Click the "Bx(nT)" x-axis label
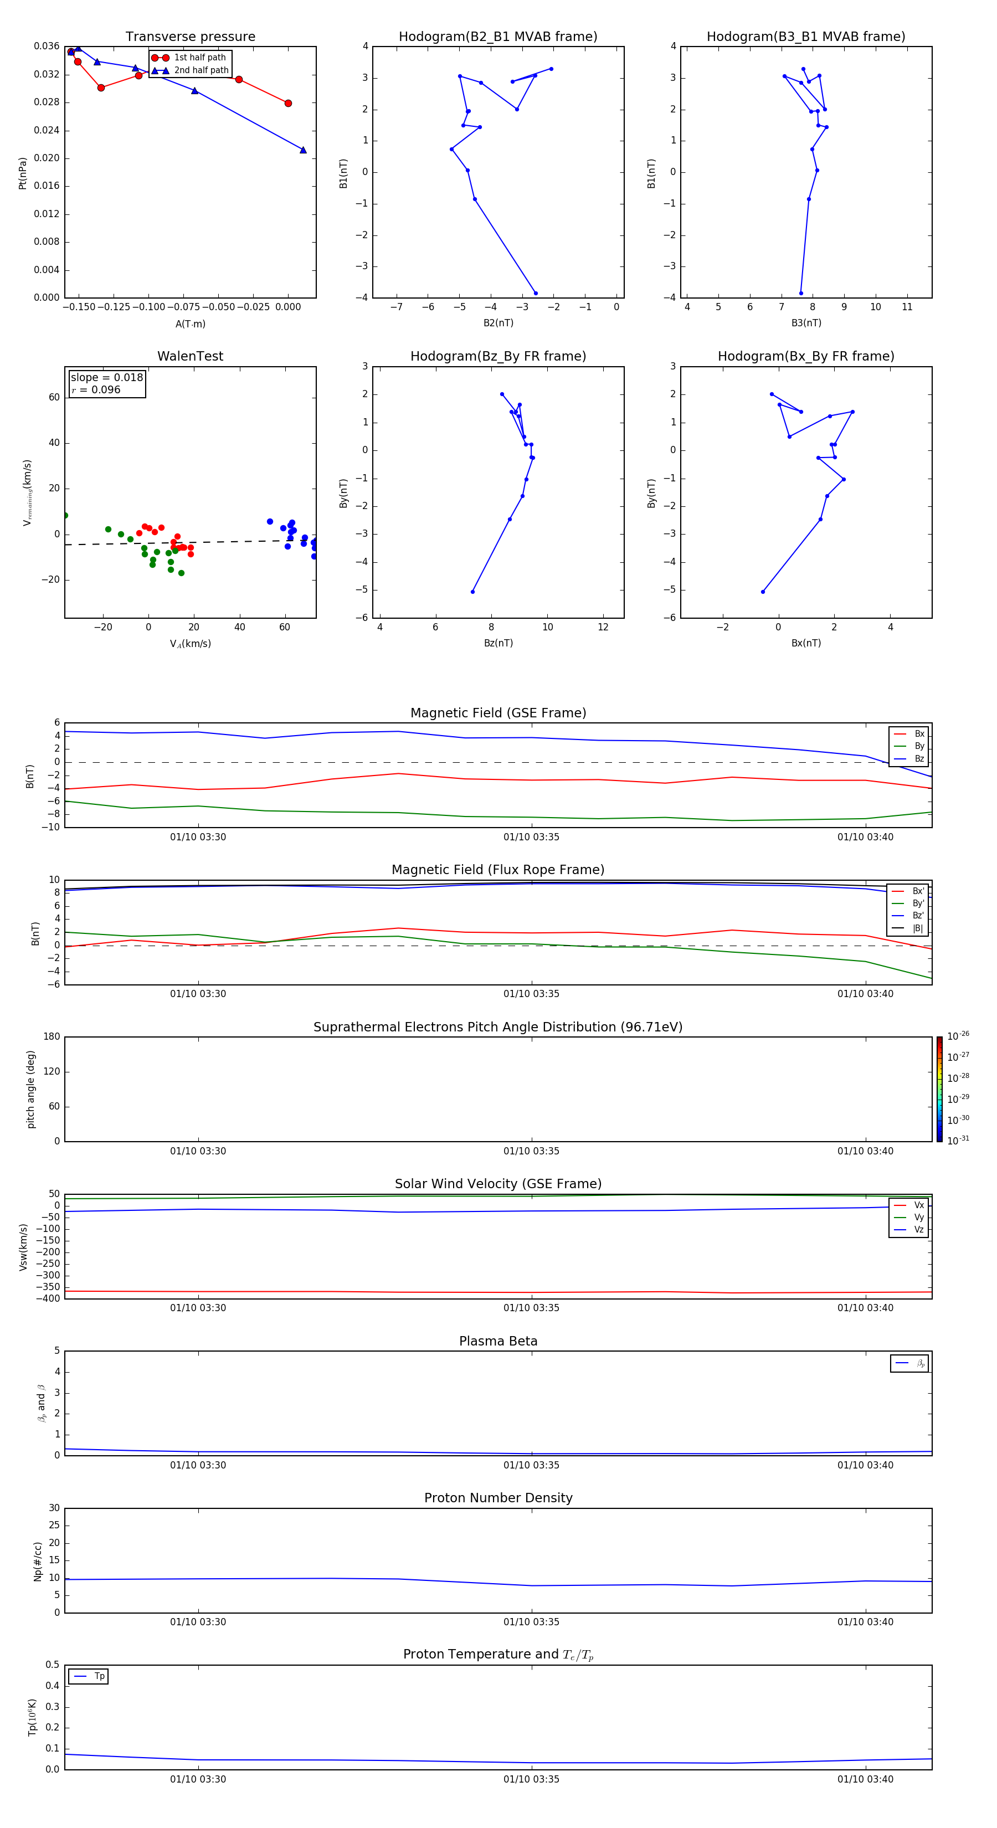The width and height of the screenshot is (997, 1828). 806,643
